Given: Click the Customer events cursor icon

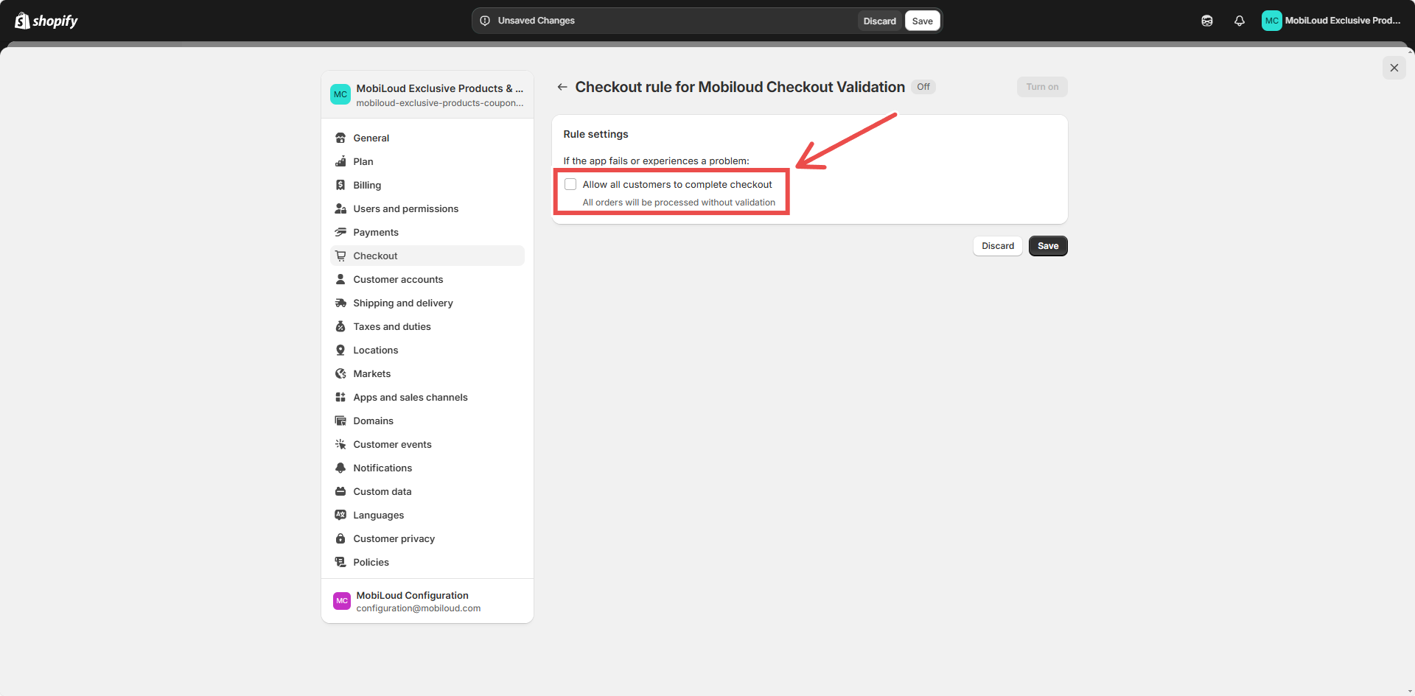Looking at the screenshot, I should (340, 444).
